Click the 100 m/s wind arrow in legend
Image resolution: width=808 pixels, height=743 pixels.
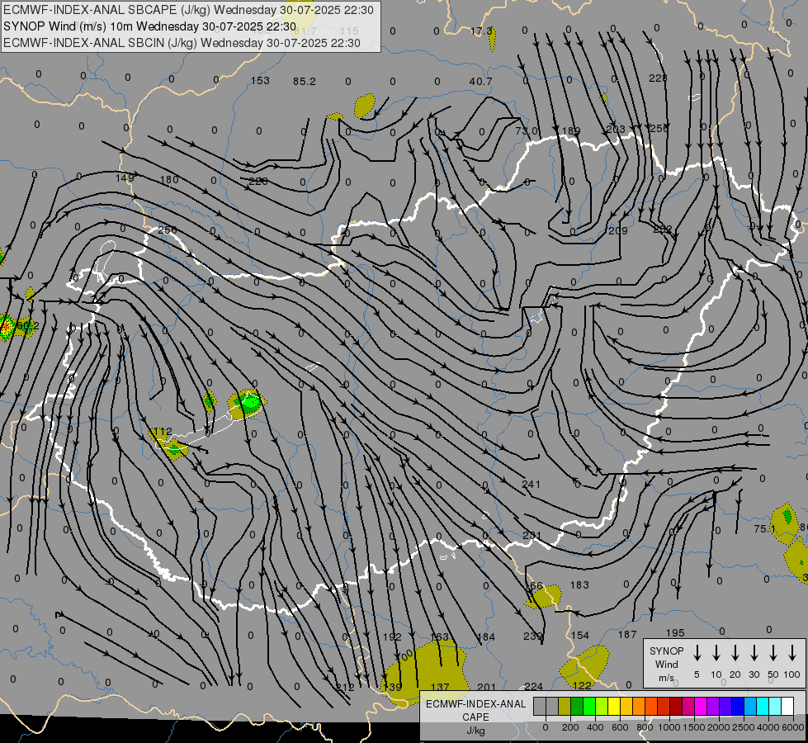(x=792, y=653)
